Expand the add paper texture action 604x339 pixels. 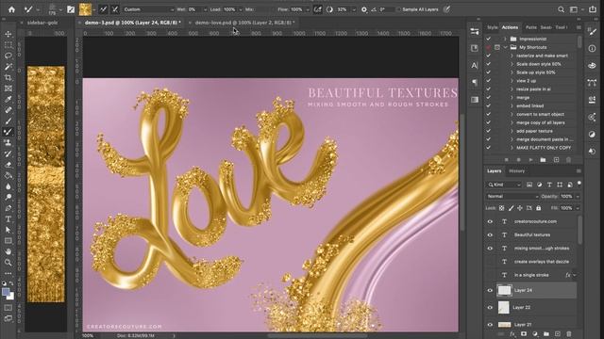[512, 131]
